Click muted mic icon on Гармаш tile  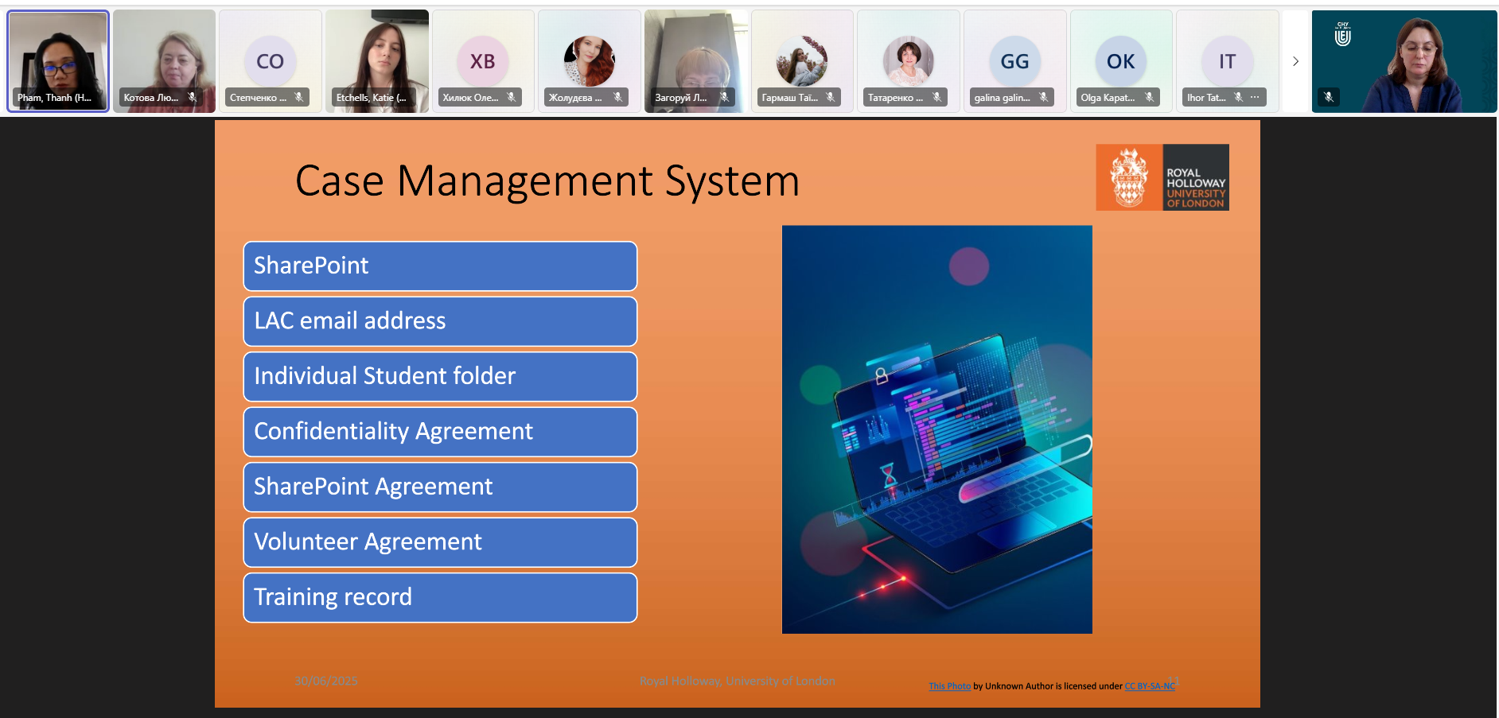(831, 97)
